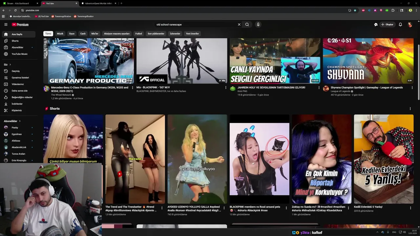Open options for Trend and Trendsetter short

coord(162,208)
